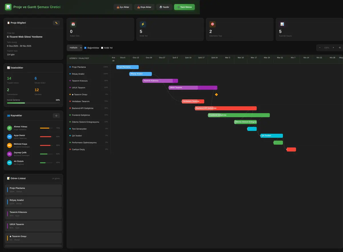
Task: Create a task with Yeni Görev
Action: (x=184, y=7)
